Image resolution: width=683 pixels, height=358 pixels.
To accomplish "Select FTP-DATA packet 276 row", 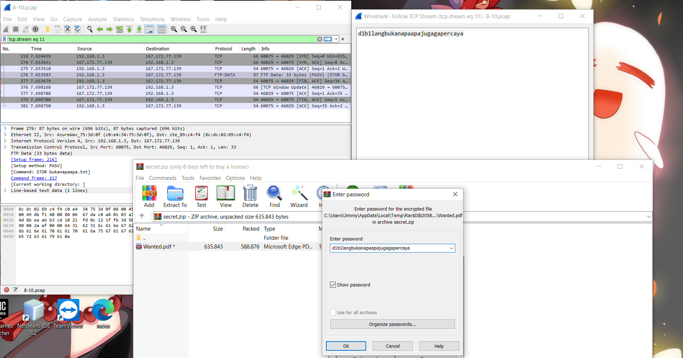I will (x=175, y=75).
